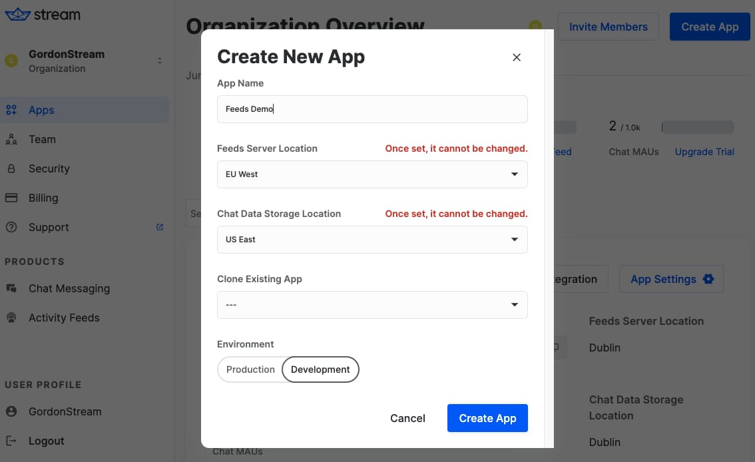
Task: Click Create App button in page header
Action: (710, 27)
